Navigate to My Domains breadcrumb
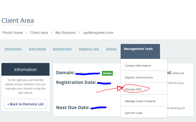The image size is (196, 122). point(66,33)
